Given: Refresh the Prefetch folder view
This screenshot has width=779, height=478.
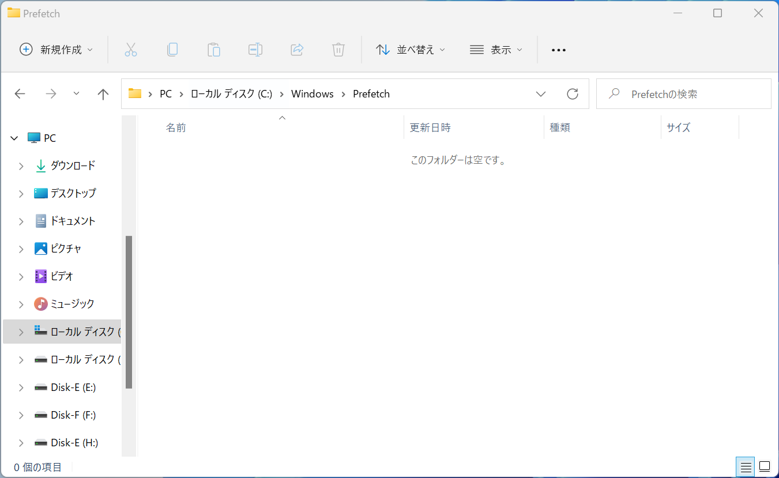Looking at the screenshot, I should (x=573, y=94).
